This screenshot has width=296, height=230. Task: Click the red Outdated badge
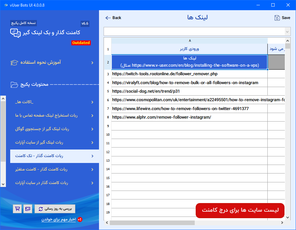pyautogui.click(x=81, y=43)
